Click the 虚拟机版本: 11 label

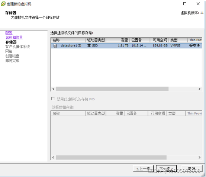click(192, 13)
